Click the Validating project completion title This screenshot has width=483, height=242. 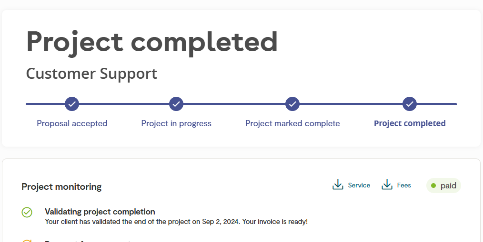pyautogui.click(x=100, y=212)
